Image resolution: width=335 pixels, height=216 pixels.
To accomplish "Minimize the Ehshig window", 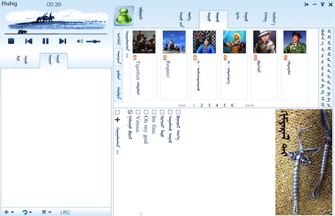I will pos(314,4).
